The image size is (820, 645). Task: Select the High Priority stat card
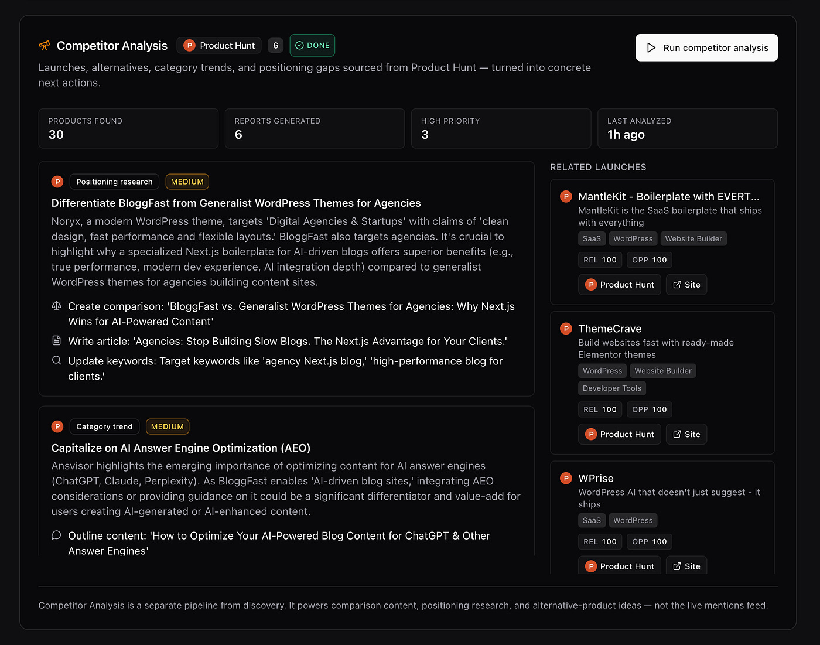[501, 128]
